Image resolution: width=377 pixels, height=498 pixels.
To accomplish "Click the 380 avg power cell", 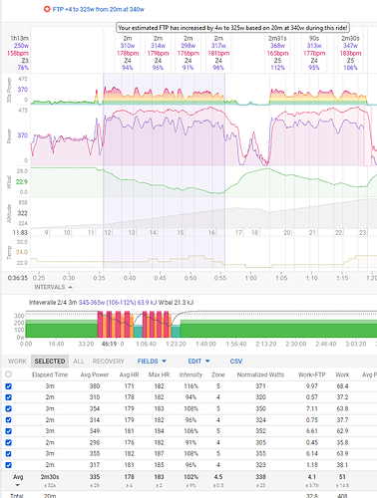I will (95, 386).
